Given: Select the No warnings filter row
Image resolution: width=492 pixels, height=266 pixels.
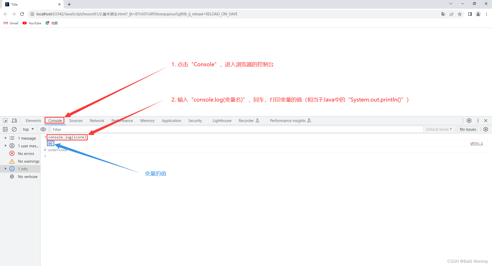Looking at the screenshot, I should click(20, 161).
